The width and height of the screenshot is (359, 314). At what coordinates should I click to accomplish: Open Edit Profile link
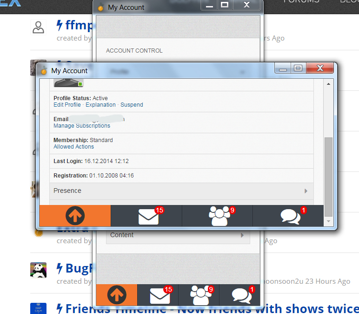67,105
